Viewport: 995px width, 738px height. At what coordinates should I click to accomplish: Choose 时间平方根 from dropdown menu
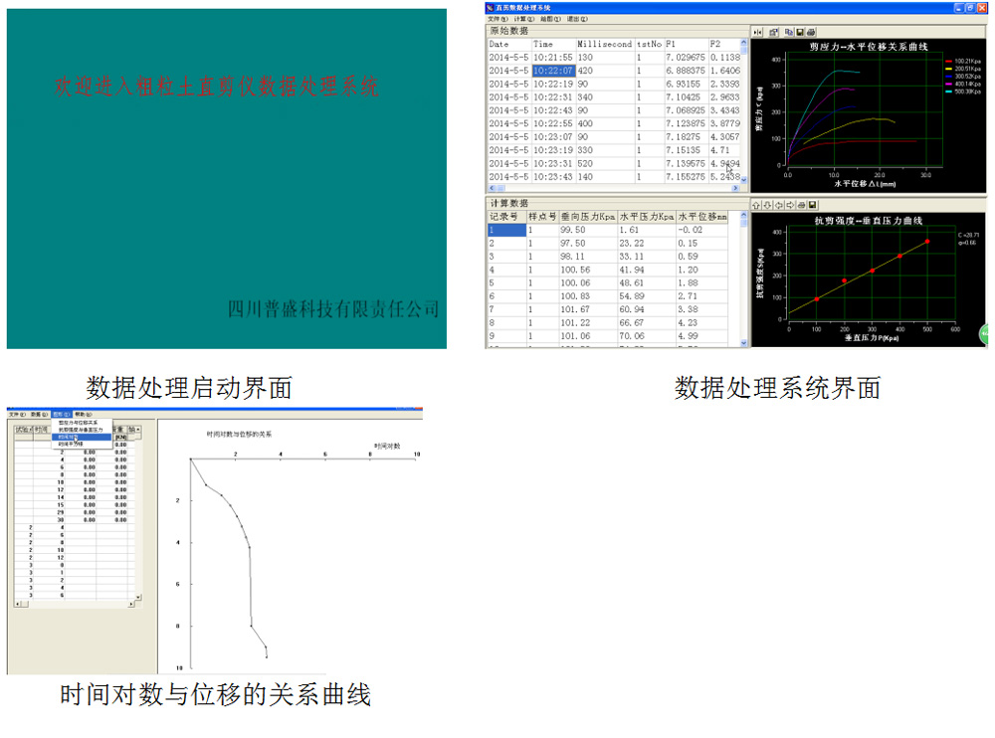pyautogui.click(x=81, y=445)
